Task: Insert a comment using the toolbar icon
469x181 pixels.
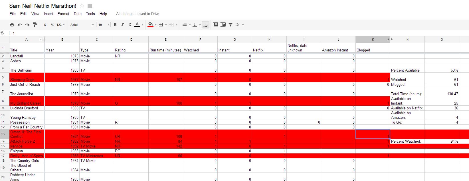Action: [x=216, y=25]
